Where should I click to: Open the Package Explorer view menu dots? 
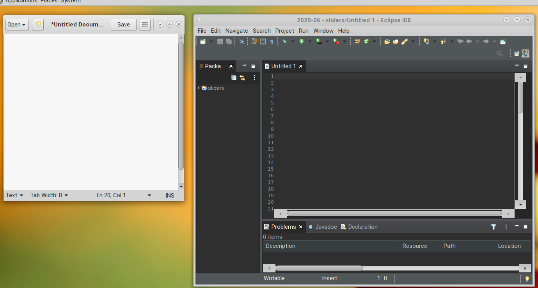pos(254,78)
